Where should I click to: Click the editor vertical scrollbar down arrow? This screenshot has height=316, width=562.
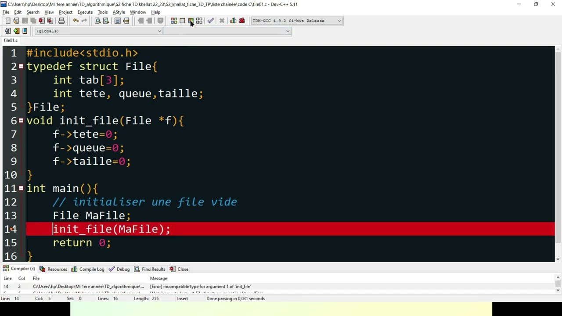558,259
